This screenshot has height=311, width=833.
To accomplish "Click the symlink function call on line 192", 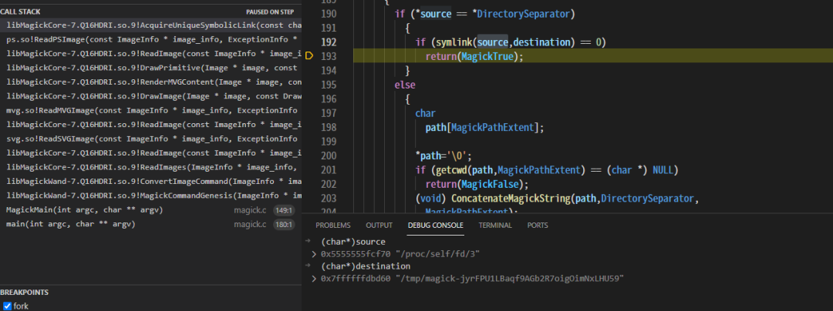I will point(454,42).
